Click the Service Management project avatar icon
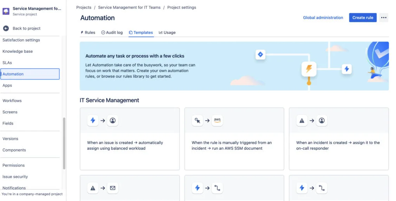Viewport: 396px width, 201px height. [6, 11]
